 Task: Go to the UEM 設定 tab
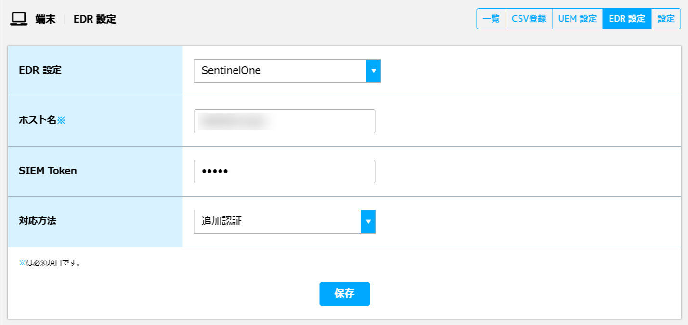[x=577, y=19]
